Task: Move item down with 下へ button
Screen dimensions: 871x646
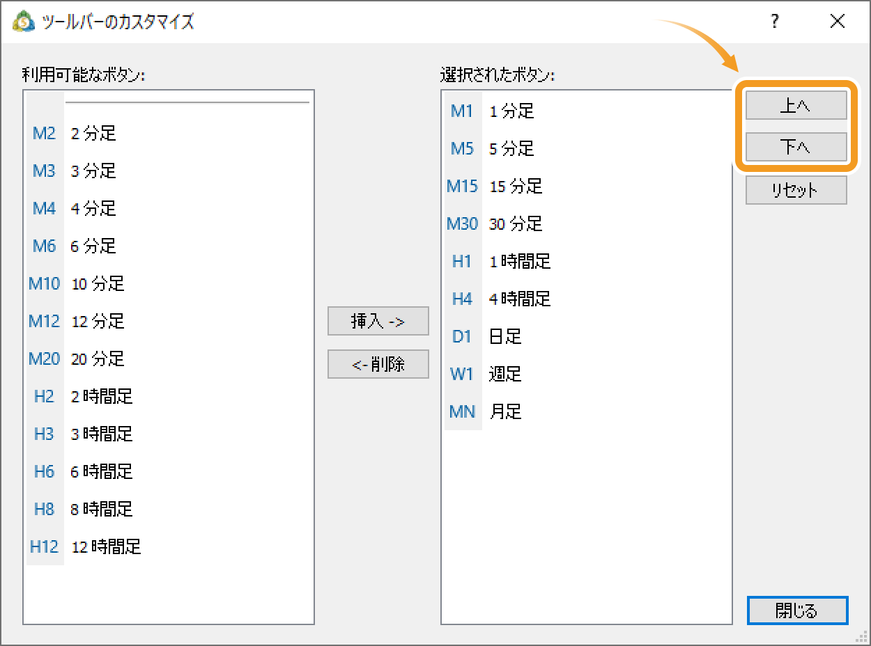Action: (796, 148)
